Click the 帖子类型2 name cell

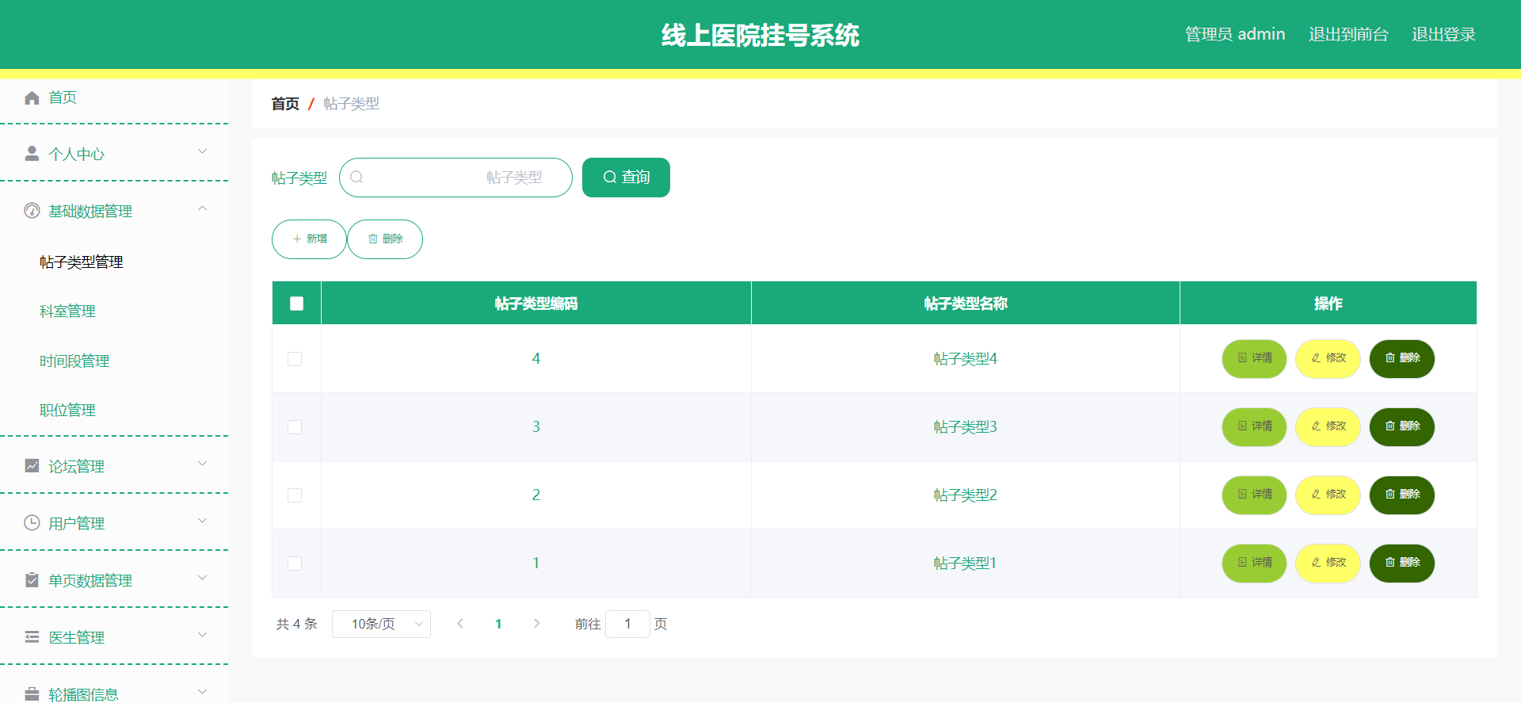966,495
